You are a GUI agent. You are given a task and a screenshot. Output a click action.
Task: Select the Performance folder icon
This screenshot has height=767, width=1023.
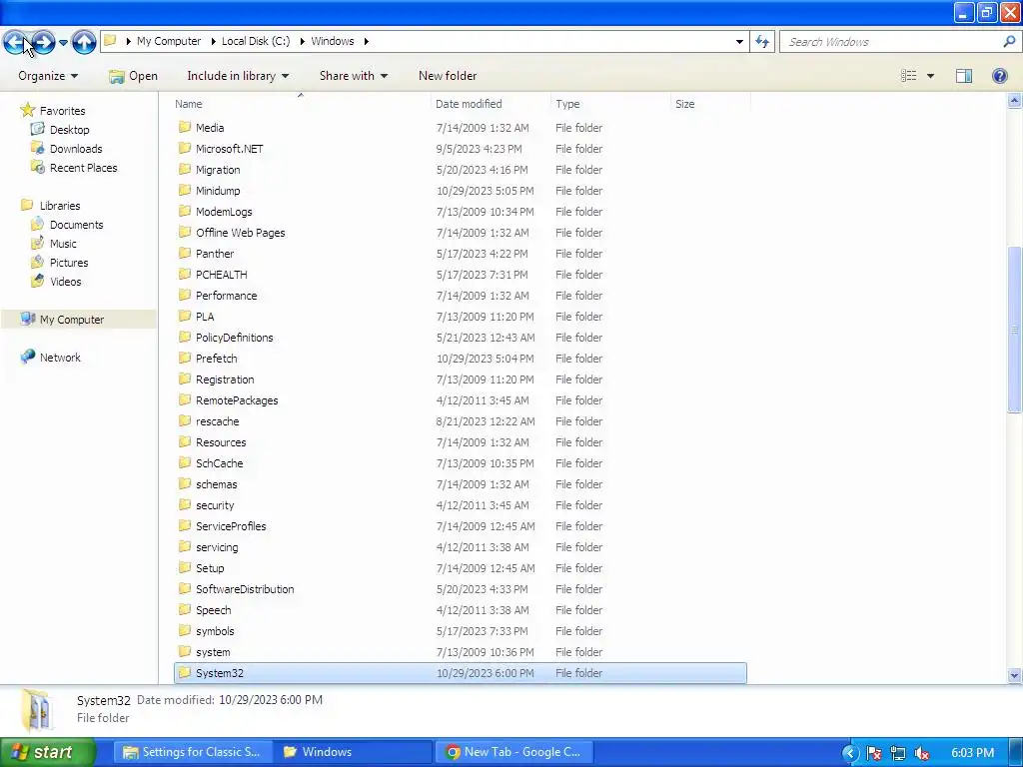[x=185, y=295]
